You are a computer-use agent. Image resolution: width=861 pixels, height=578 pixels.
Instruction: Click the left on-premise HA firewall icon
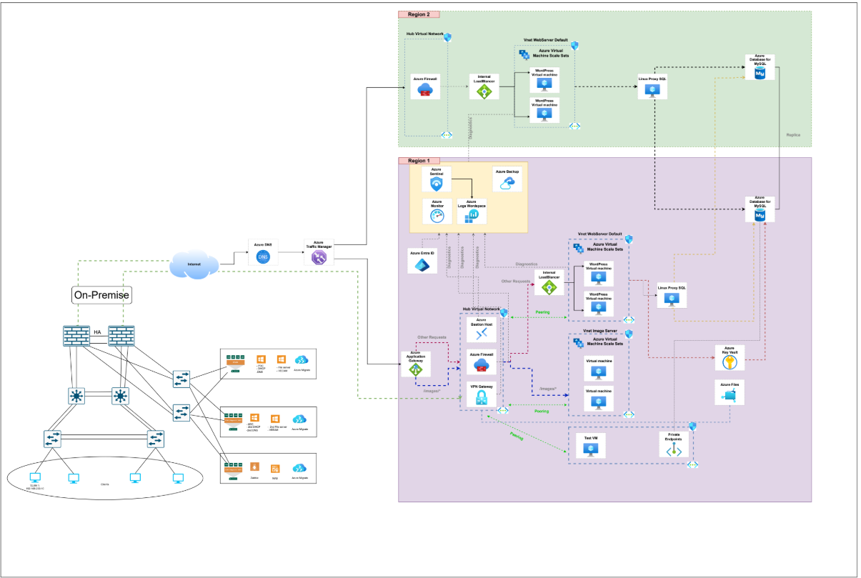(x=76, y=337)
